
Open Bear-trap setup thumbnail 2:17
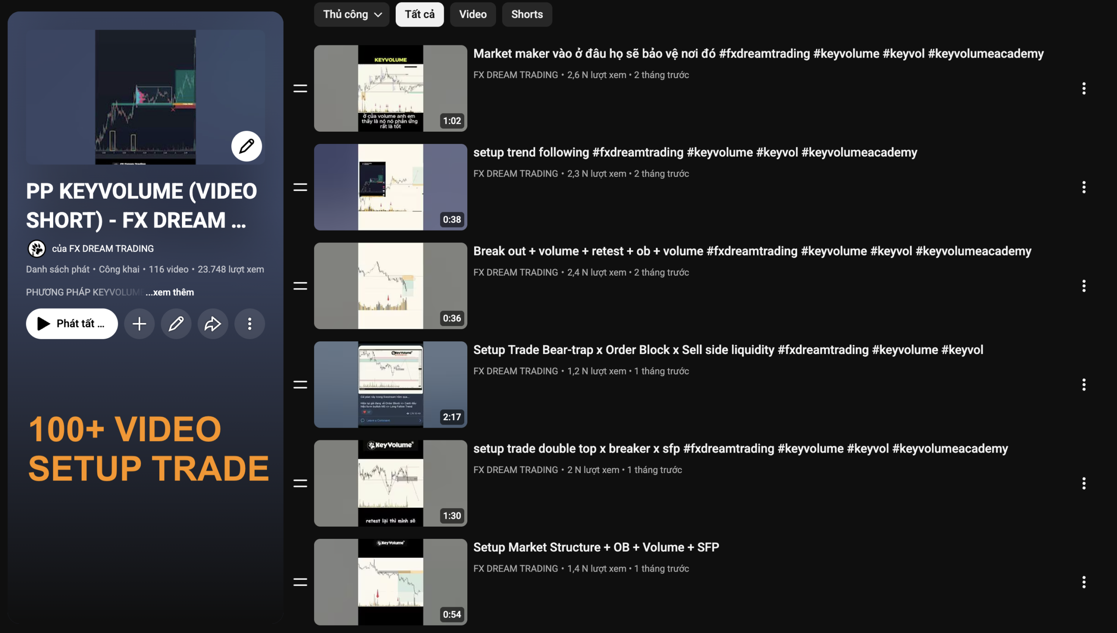click(x=391, y=385)
